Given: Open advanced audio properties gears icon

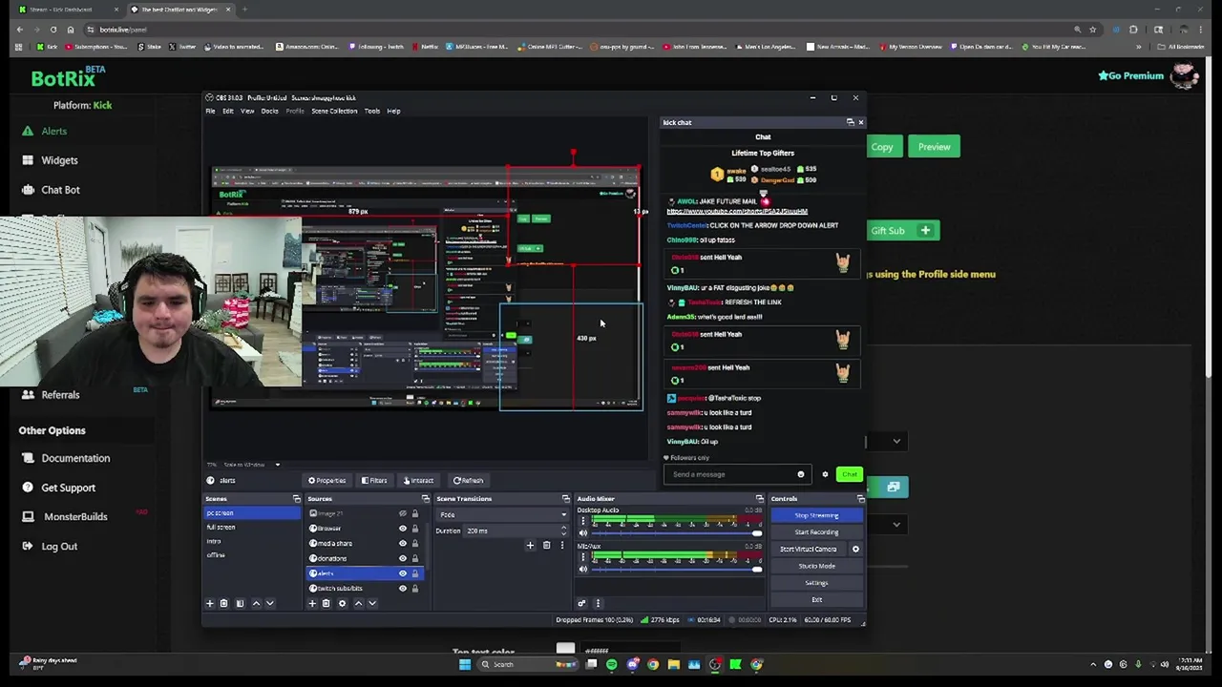Looking at the screenshot, I should click(581, 603).
